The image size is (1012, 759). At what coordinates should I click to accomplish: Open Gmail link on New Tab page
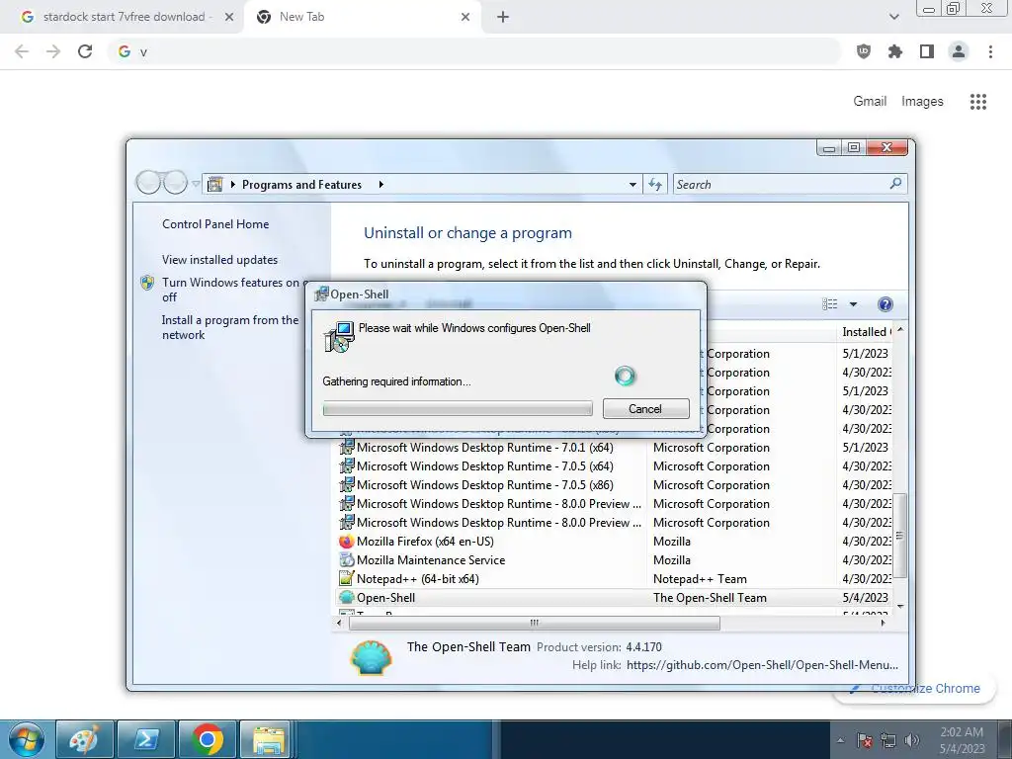[870, 102]
